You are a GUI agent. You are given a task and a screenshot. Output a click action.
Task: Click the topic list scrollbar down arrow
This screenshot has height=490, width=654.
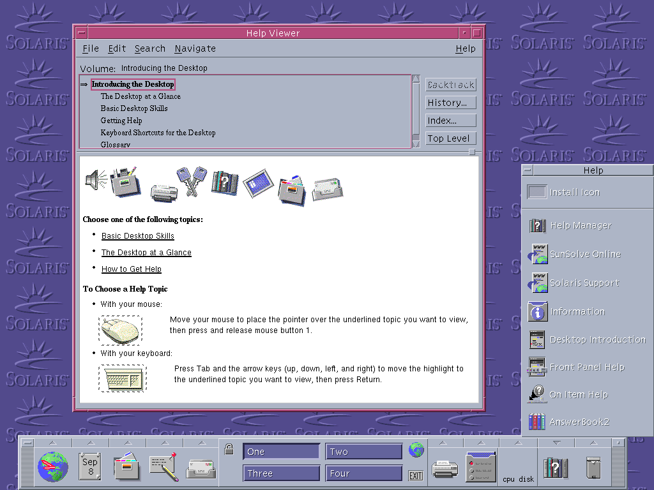(416, 144)
